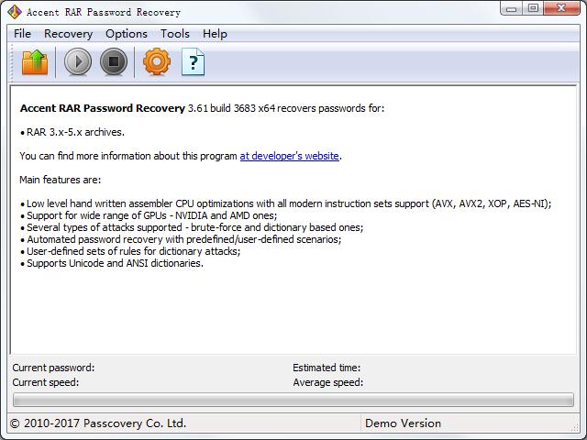Click the 'Main features are:' text
Viewport: 587px width, 440px height.
(x=61, y=180)
